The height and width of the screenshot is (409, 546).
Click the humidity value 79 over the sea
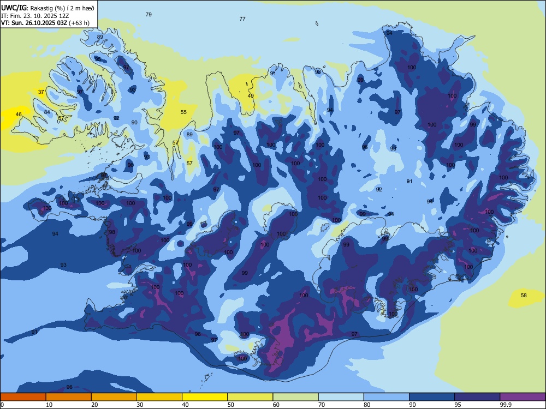point(149,15)
